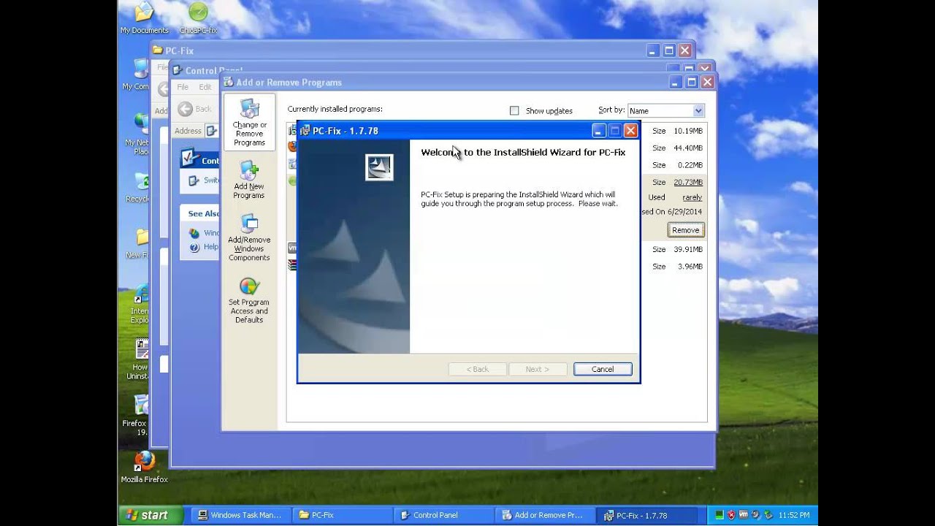Click the 10.19MB size value
This screenshot has height=526, width=935.
click(688, 131)
